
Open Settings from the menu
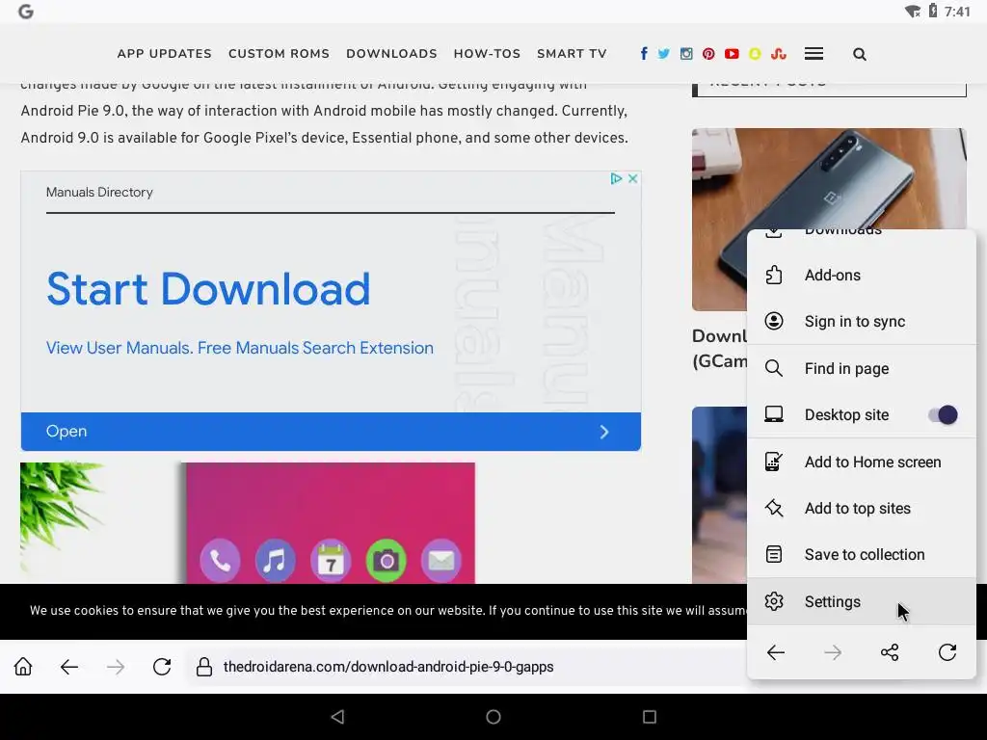[861, 601]
